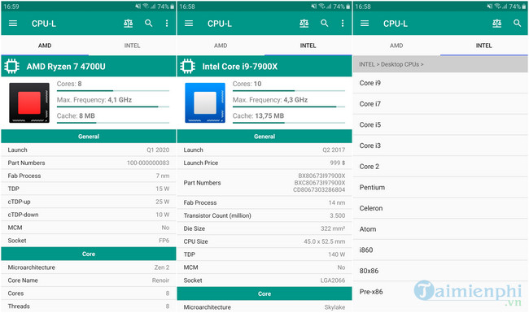Tap the 100-000000083 part number

pos(148,163)
